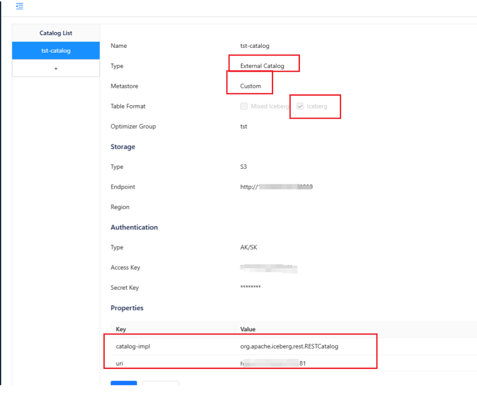Toggle the Iceberg table format checkbox
This screenshot has height=403, width=477.
click(x=300, y=106)
